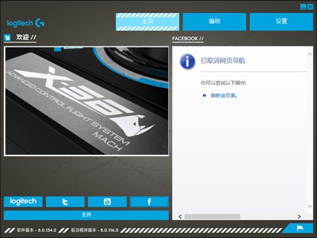Click the horizontal scroll left arrow
Image resolution: width=317 pixels, height=238 pixels.
[x=180, y=217]
